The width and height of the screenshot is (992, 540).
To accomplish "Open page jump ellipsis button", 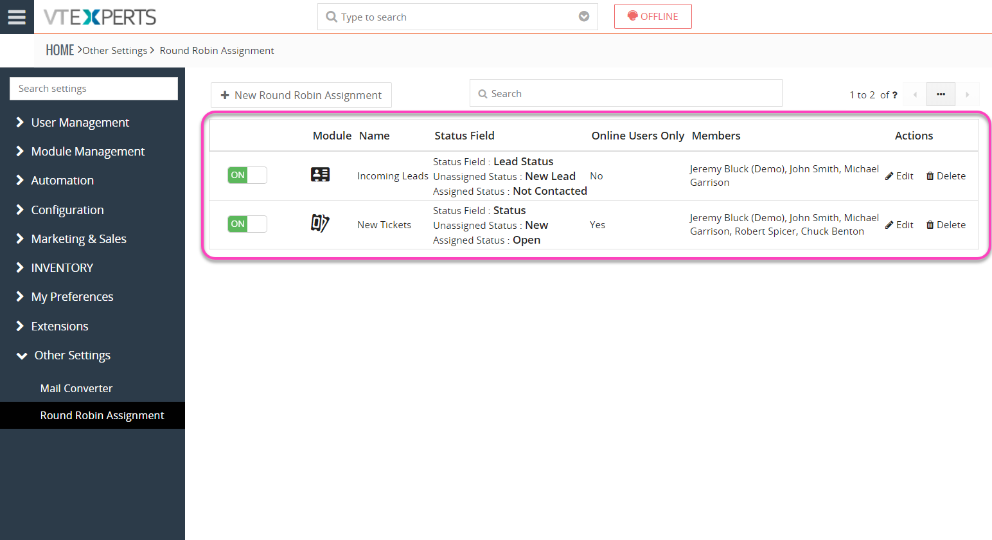I will coord(941,94).
